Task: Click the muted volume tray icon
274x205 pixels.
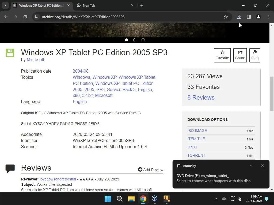Action: 239,199
